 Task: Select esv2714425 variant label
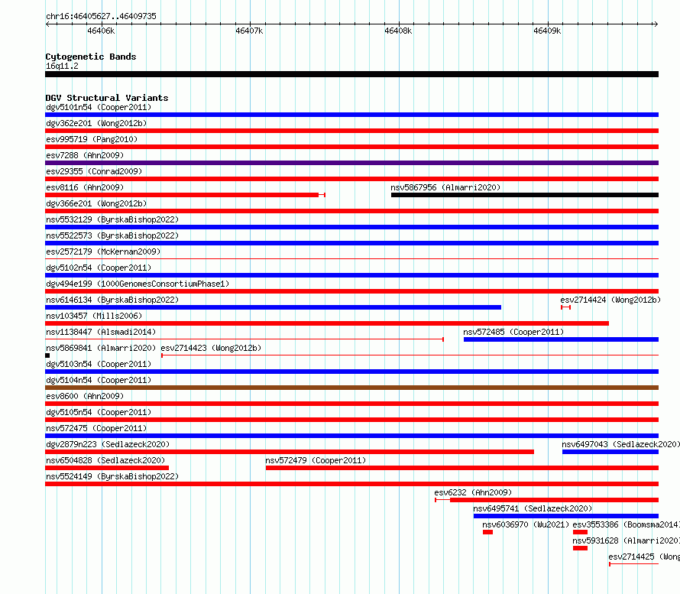[644, 557]
